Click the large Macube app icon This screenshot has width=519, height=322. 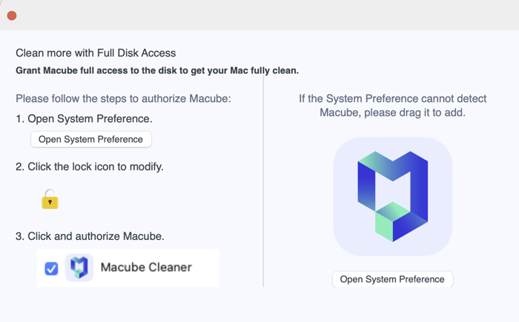coord(392,196)
